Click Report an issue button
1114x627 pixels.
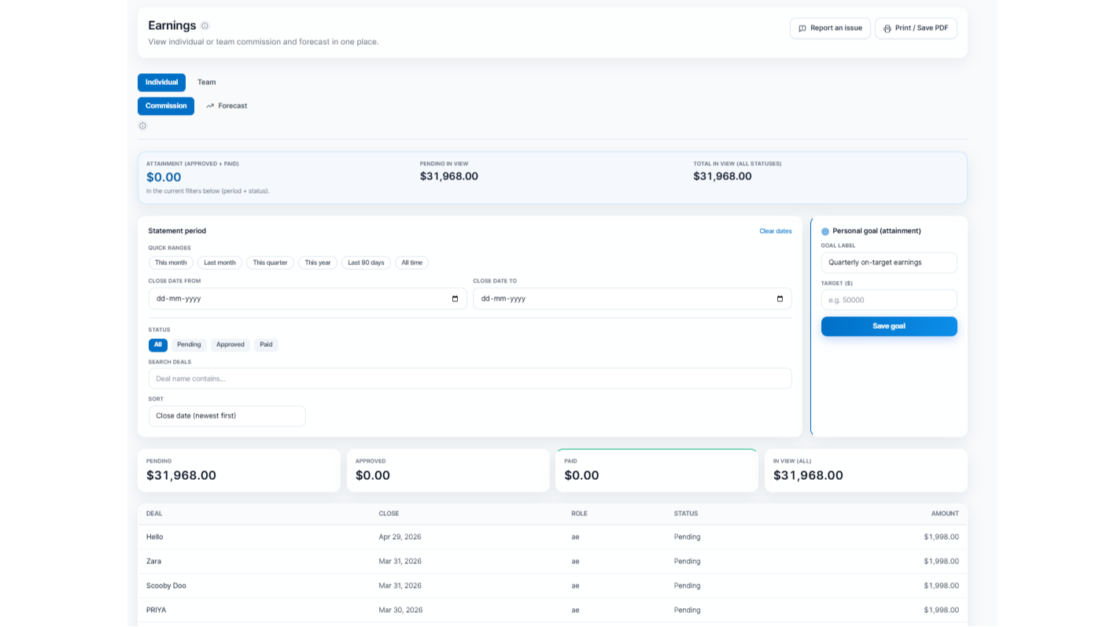click(830, 28)
